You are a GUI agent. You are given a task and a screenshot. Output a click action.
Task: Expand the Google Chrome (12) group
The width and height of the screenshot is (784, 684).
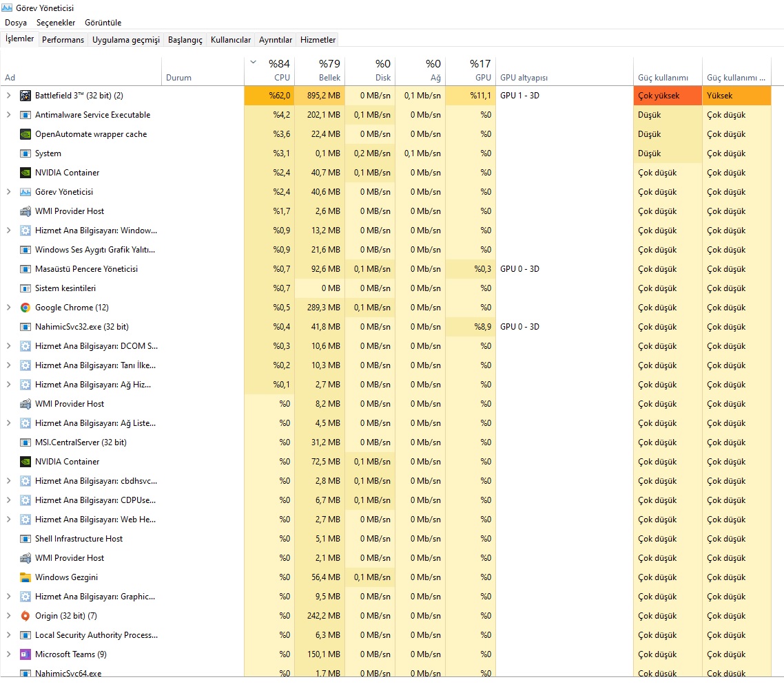(x=8, y=308)
